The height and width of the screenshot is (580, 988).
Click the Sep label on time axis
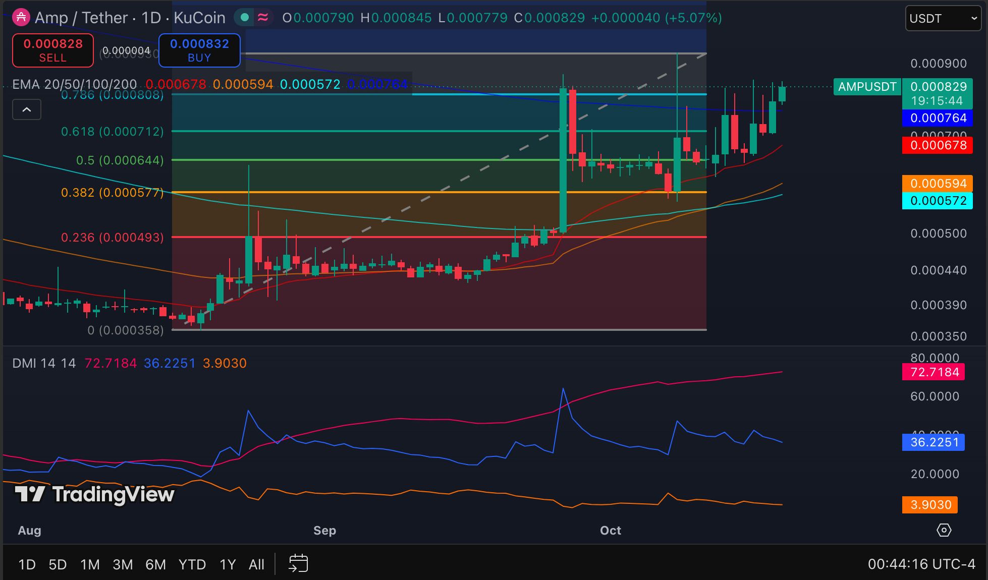coord(324,531)
